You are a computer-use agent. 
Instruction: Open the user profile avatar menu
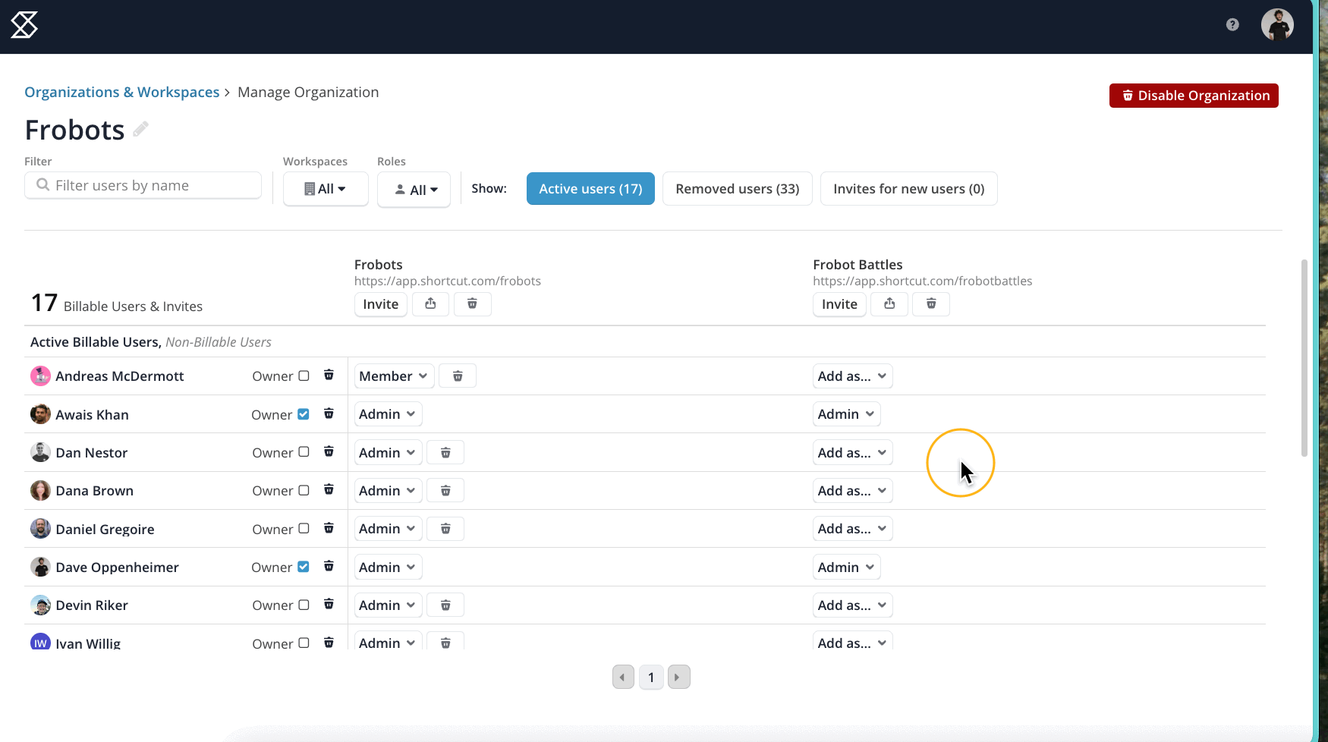click(1277, 25)
